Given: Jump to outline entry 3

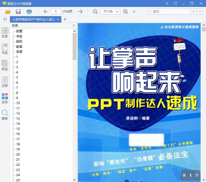Looking at the screenshot, I should pyautogui.click(x=17, y=67).
